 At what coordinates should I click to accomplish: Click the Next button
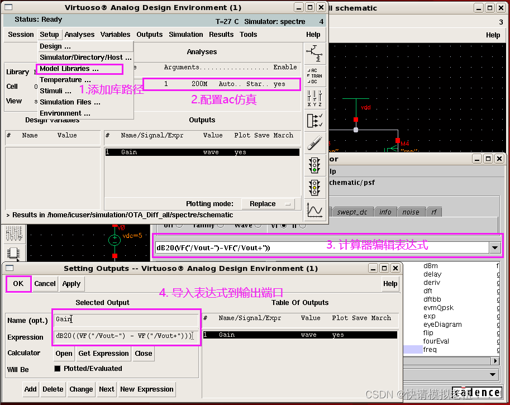pyautogui.click(x=107, y=389)
